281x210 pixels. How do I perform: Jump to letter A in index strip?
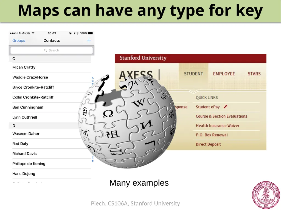tap(93, 78)
